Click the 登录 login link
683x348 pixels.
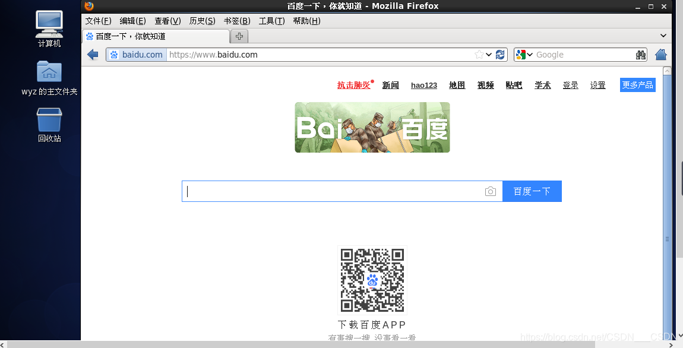(x=570, y=85)
